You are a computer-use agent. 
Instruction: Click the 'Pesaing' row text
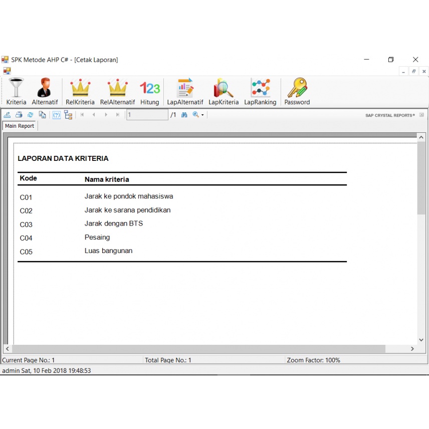97,237
